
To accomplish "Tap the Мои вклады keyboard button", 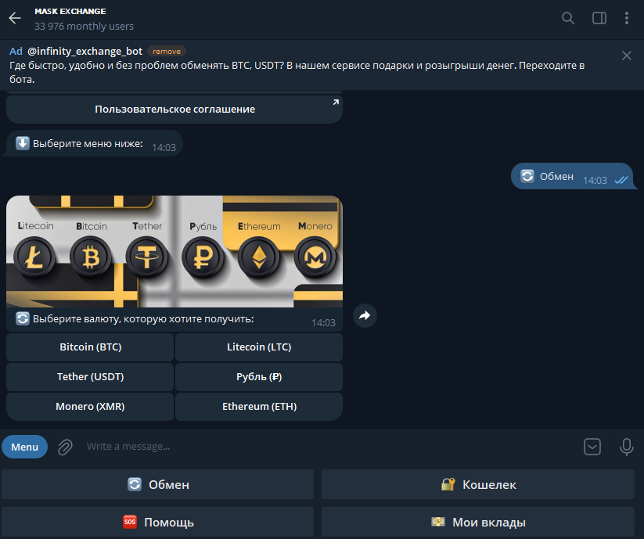I will (x=478, y=522).
